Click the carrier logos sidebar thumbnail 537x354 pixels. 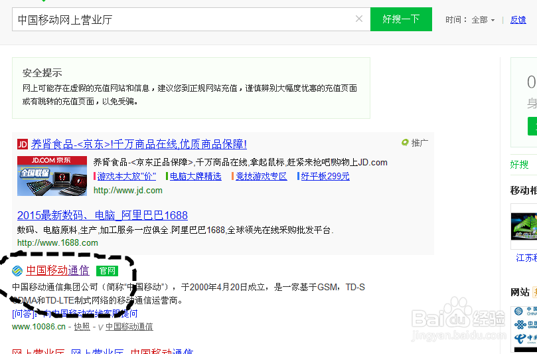(524, 328)
